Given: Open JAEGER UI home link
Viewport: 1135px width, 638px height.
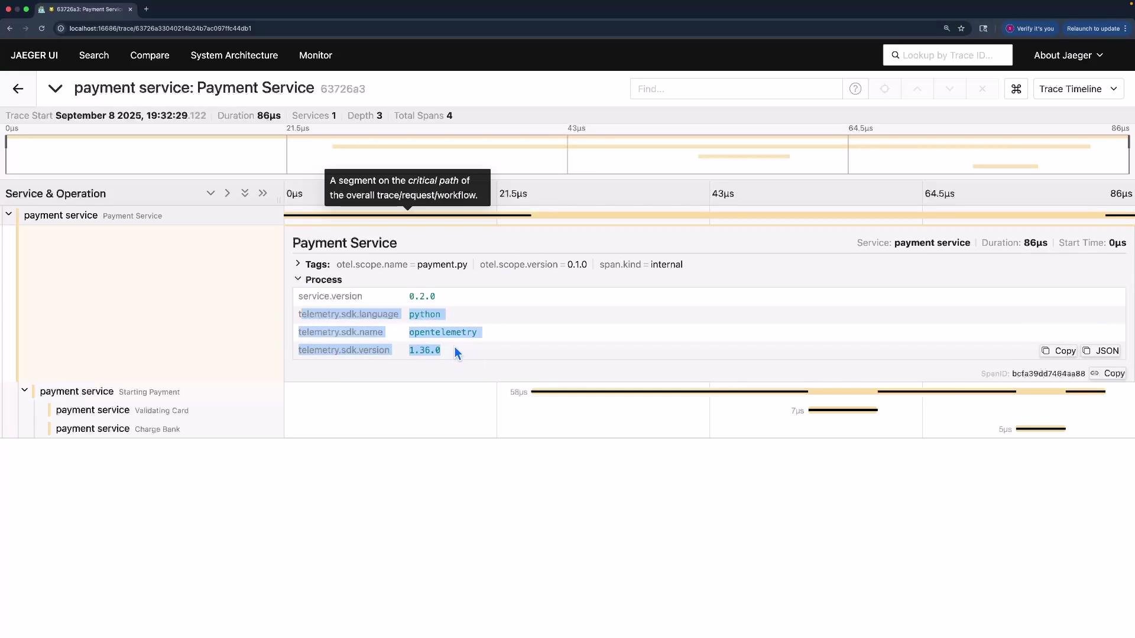Looking at the screenshot, I should (34, 55).
